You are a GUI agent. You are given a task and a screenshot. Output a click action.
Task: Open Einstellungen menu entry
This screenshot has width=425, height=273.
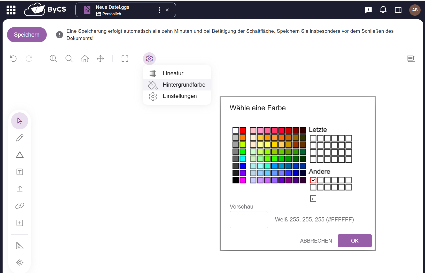click(x=180, y=96)
